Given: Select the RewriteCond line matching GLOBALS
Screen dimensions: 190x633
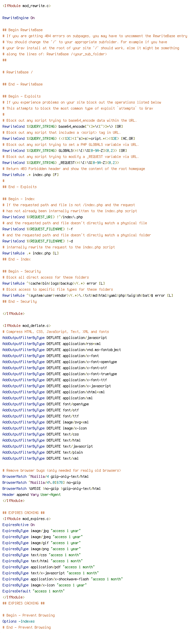Looking at the screenshot, I should (65, 151).
